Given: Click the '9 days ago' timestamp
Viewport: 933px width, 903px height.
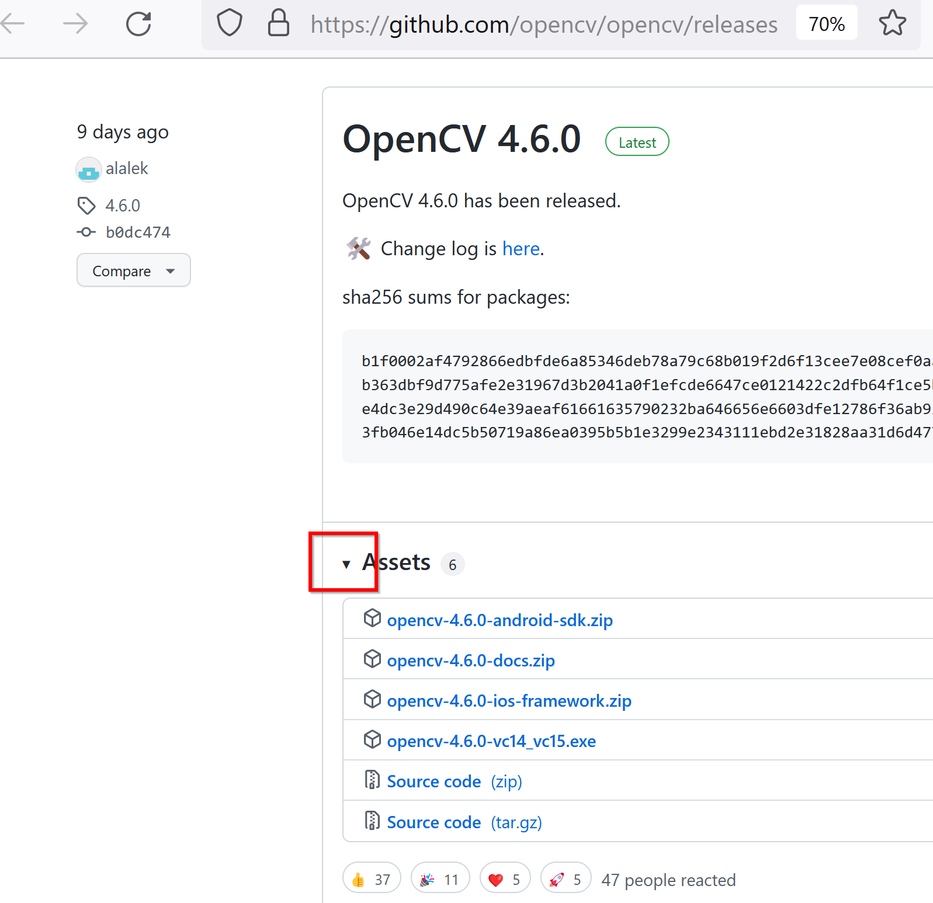Looking at the screenshot, I should (123, 132).
